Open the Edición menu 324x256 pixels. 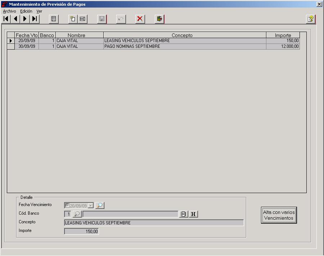coord(26,11)
